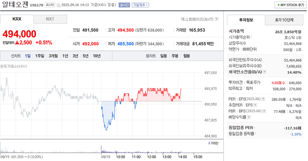Select the 1주일 line chart period

pos(40,56)
